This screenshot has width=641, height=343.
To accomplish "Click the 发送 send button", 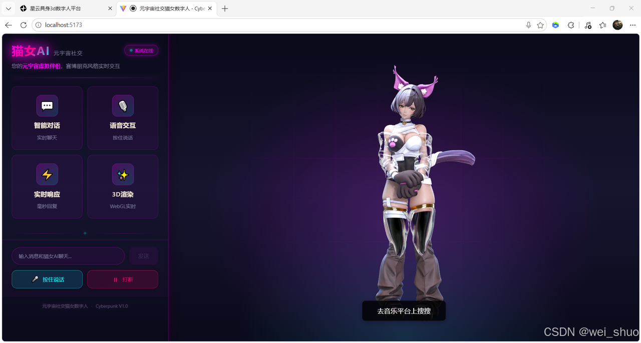I will (x=144, y=256).
